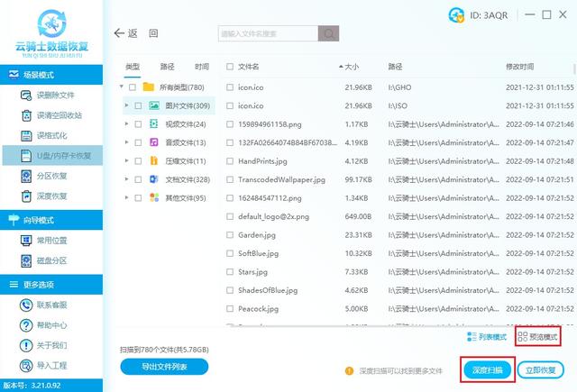Screen dimensions: 577x392
Task: Click the 立即恢复 recover button
Action: click(541, 370)
